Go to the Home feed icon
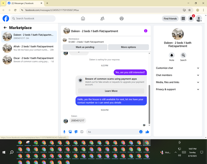 pyautogui.click(x=83, y=19)
